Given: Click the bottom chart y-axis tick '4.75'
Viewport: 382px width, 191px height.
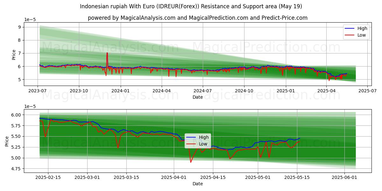Looking at the screenshot, I should pyautogui.click(x=16, y=169).
